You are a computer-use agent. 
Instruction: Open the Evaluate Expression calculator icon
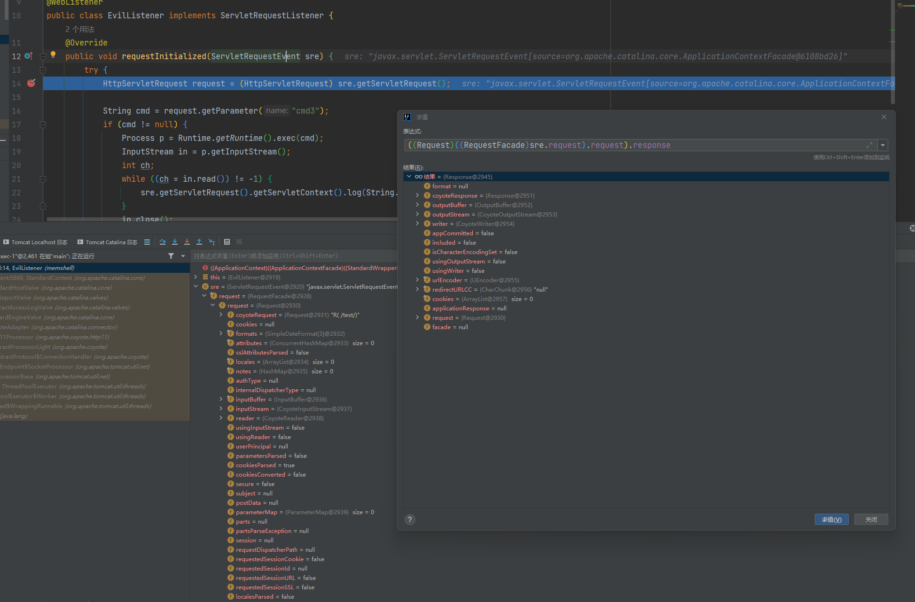(x=227, y=242)
